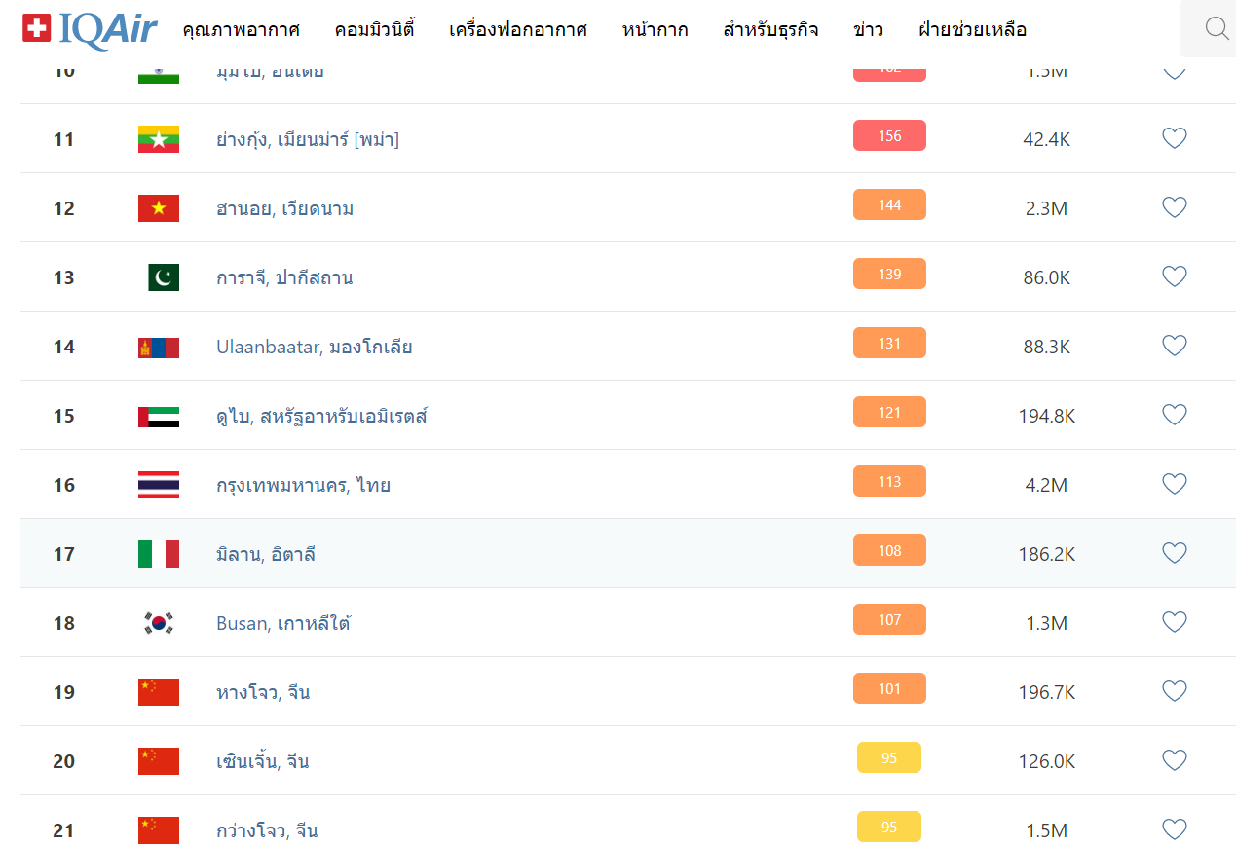Click the 196.7K followers count for หางโจว
The width and height of the screenshot is (1236, 846).
click(1046, 692)
